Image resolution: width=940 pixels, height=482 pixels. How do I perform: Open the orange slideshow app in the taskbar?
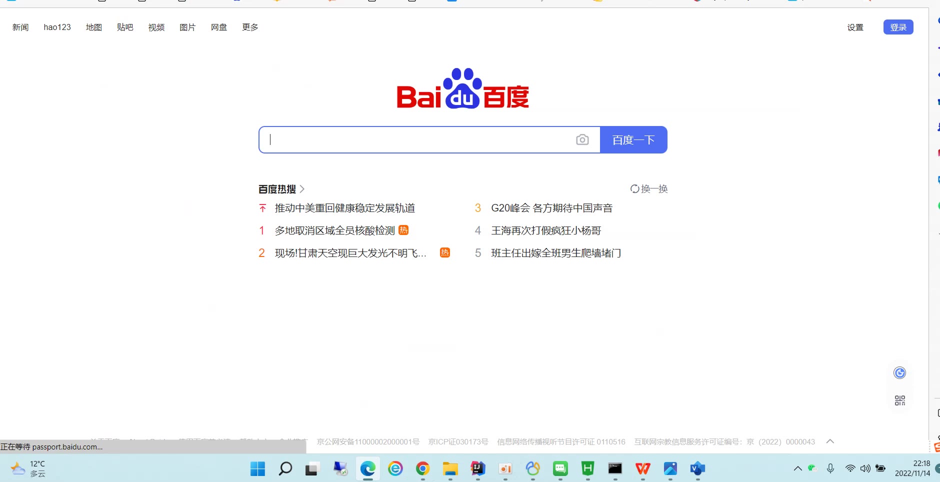(505, 468)
